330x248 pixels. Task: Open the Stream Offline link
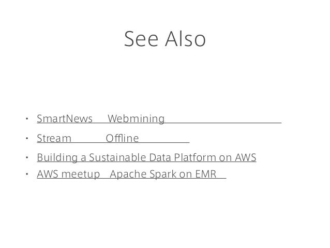point(113,138)
